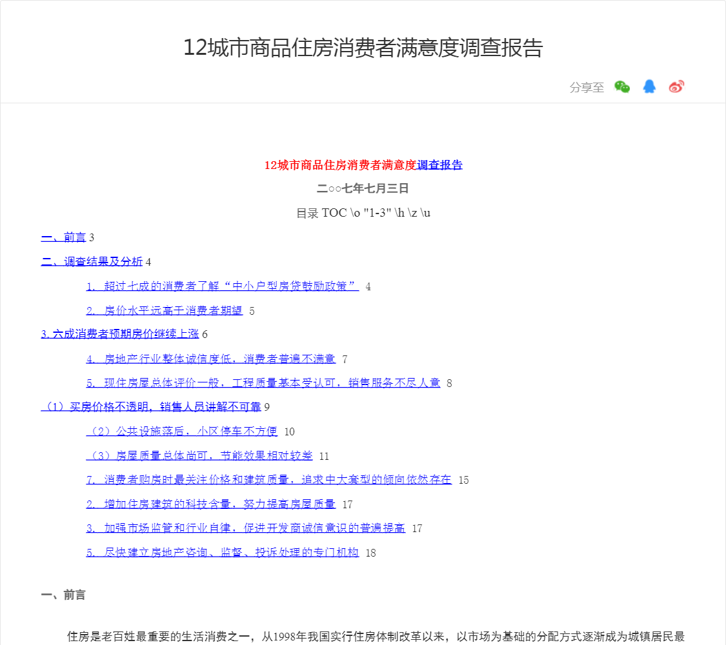Open link 六成消费者预期房价继续上涨
This screenshot has width=726, height=645.
pyautogui.click(x=120, y=334)
